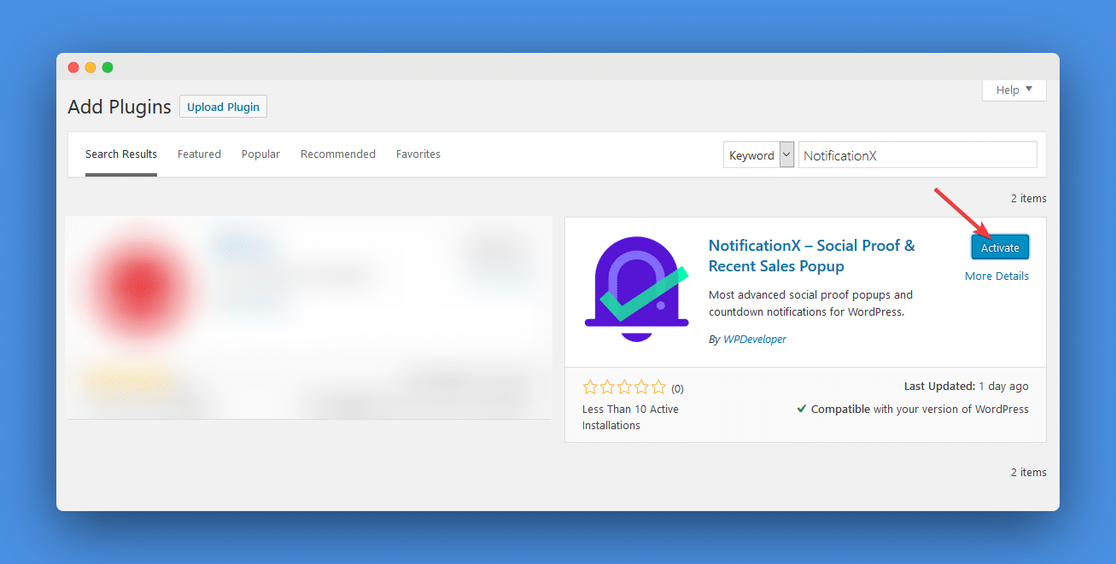
Task: Click the bottom '2 items' count text
Action: tap(1028, 472)
